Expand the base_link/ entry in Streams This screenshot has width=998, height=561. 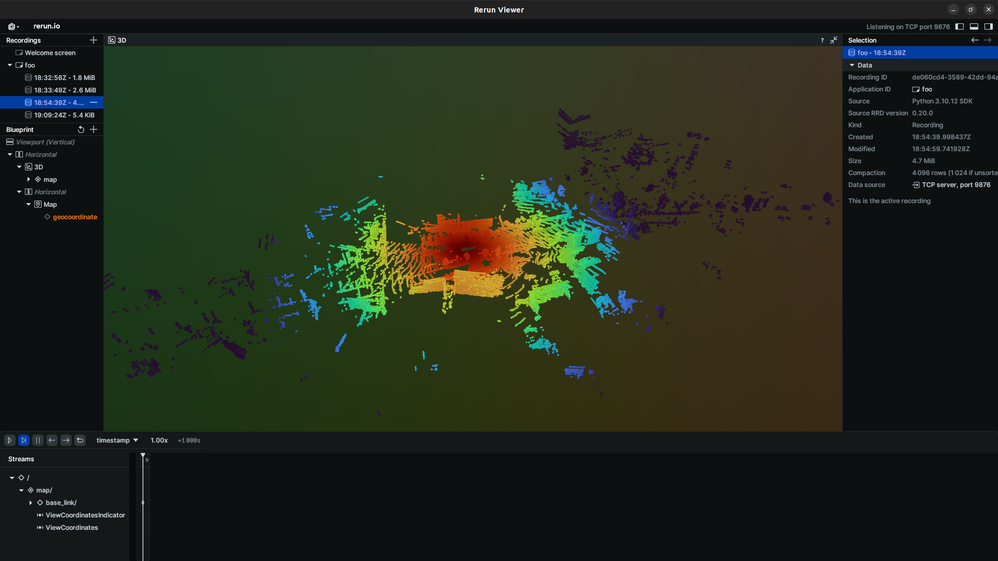30,502
